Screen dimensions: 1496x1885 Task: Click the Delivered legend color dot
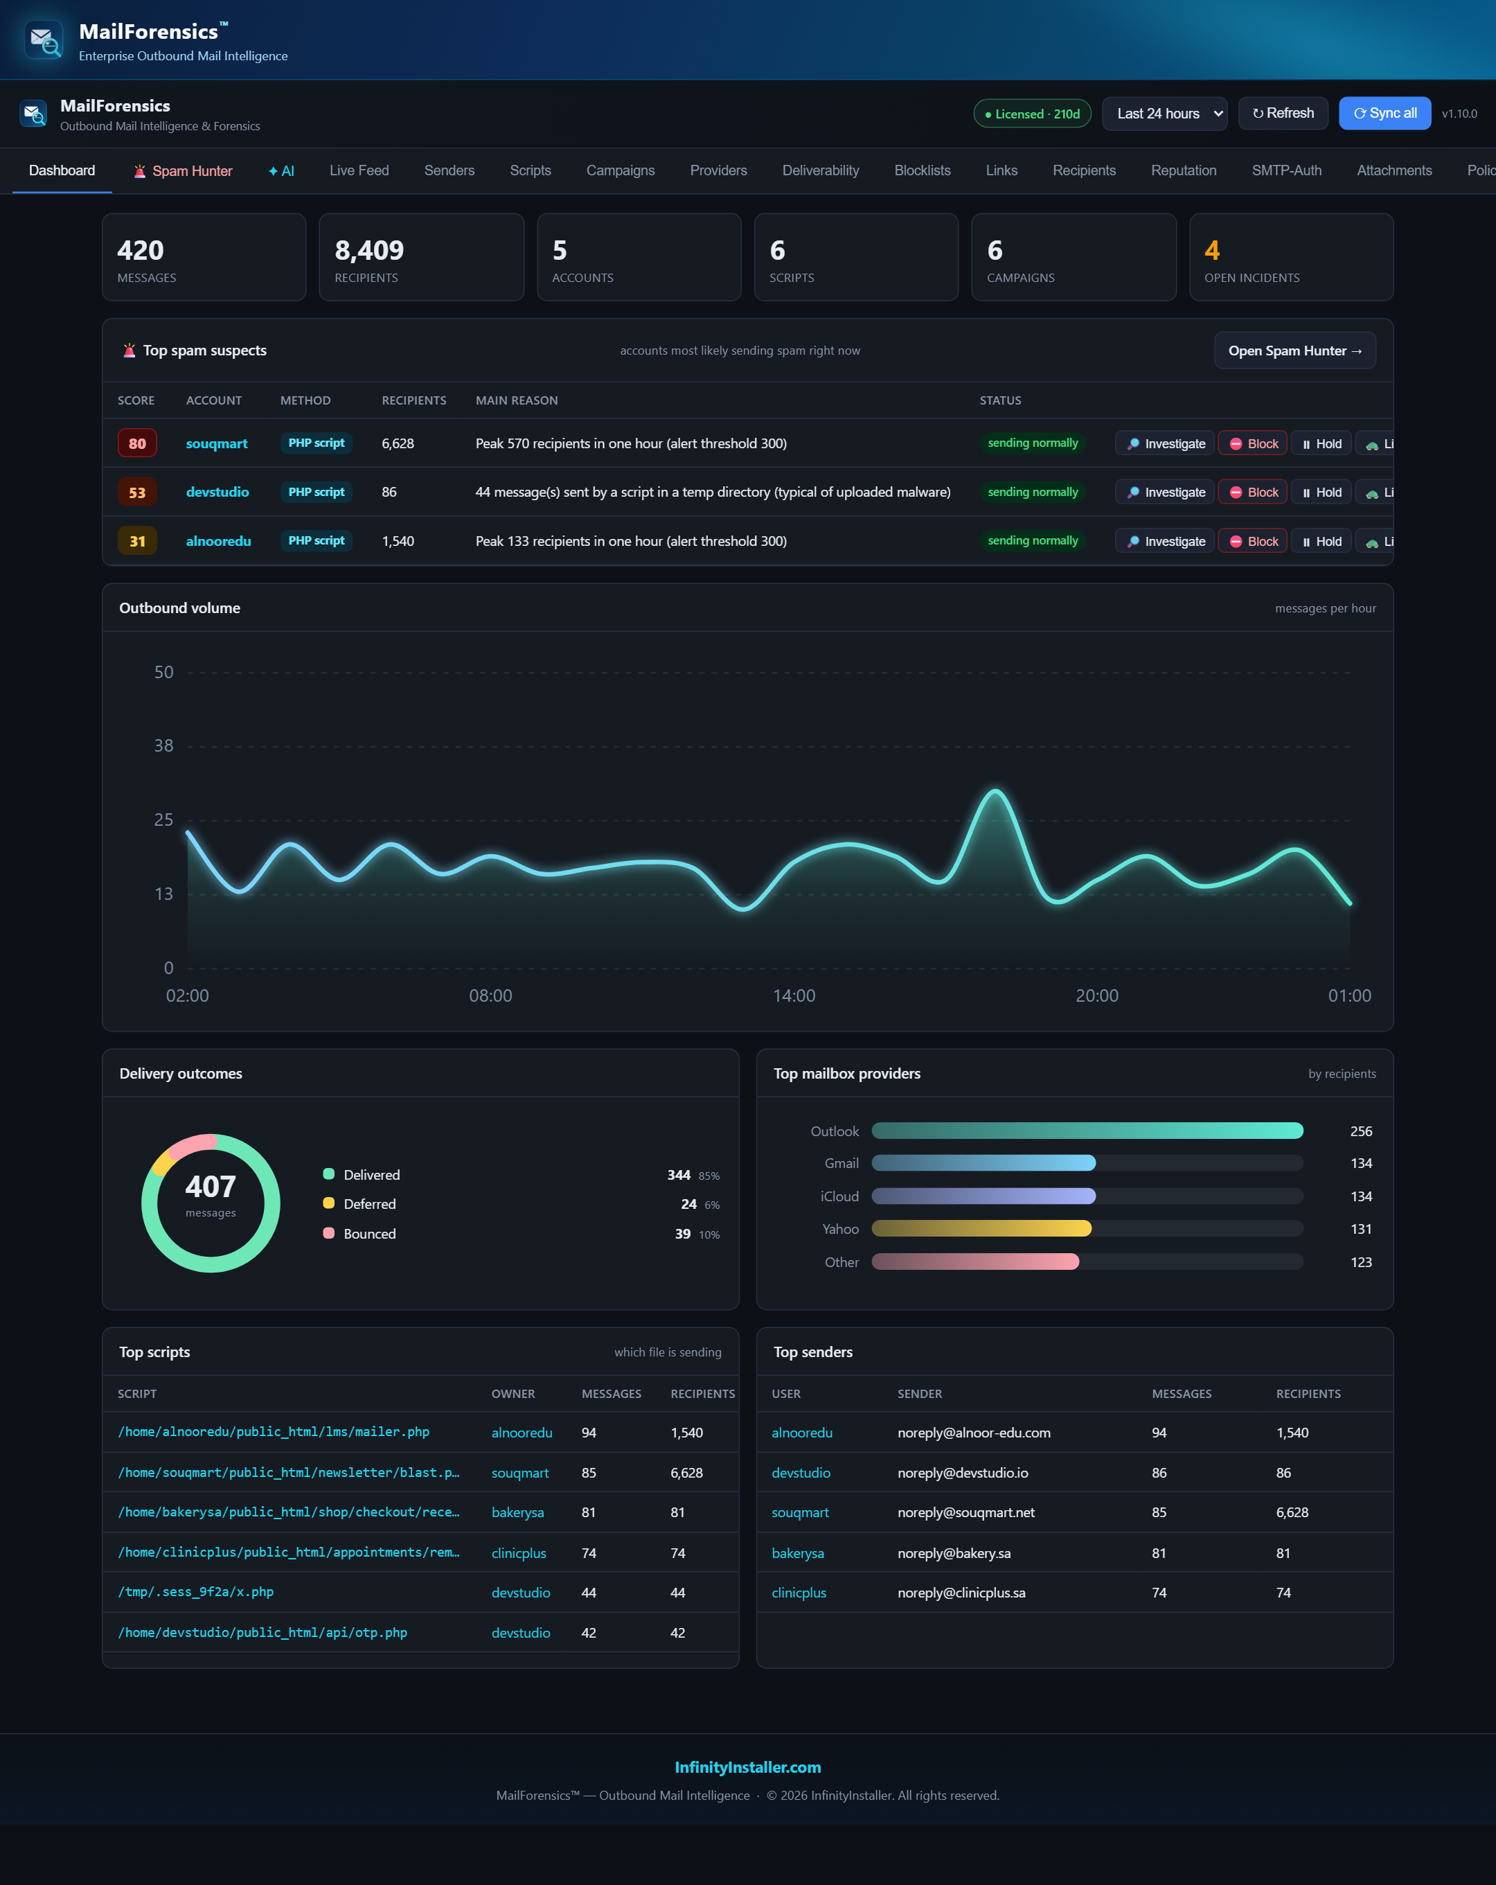329,1174
